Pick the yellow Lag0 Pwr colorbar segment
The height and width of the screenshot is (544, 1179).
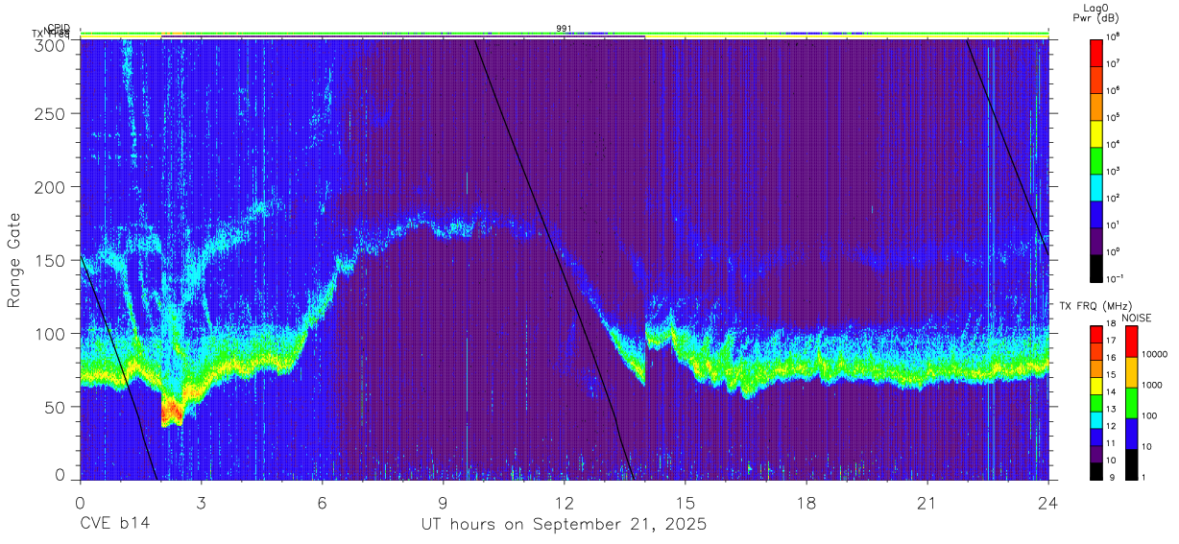(x=1096, y=134)
